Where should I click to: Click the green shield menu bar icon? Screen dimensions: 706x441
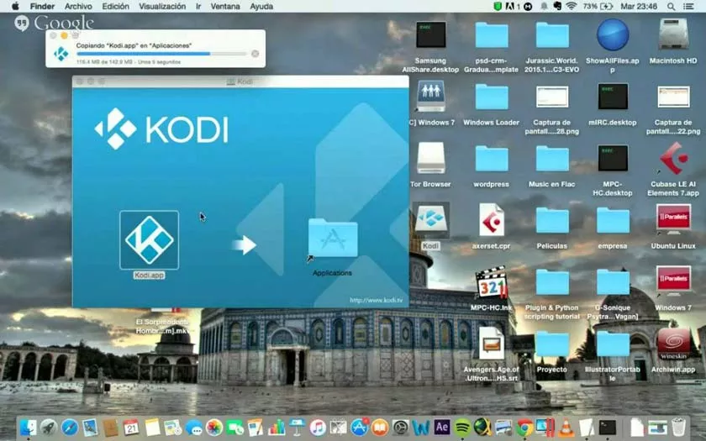pos(498,7)
